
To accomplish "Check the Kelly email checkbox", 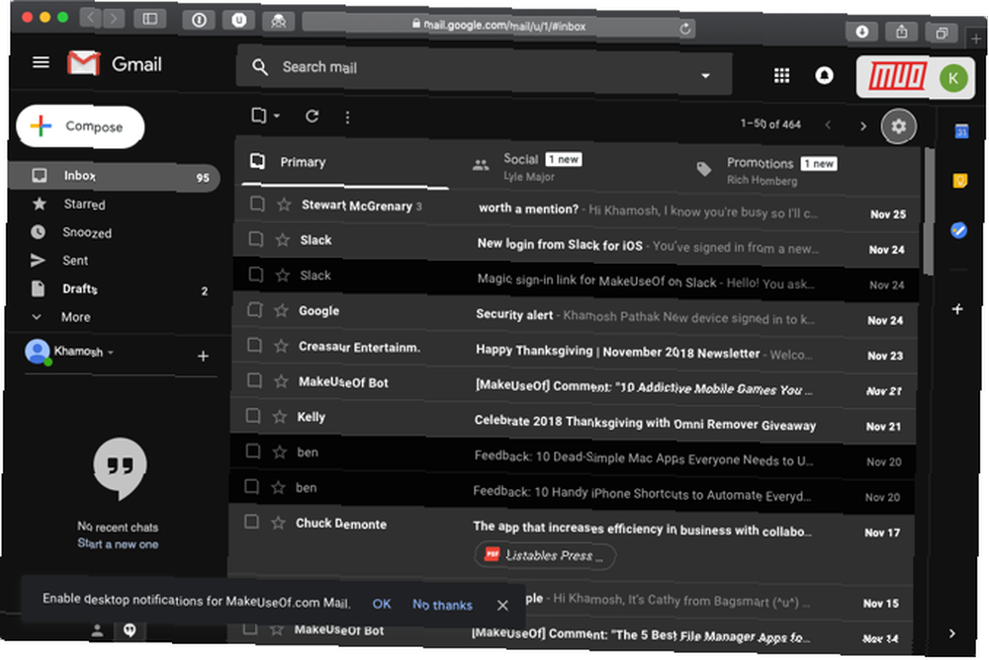I will click(253, 415).
